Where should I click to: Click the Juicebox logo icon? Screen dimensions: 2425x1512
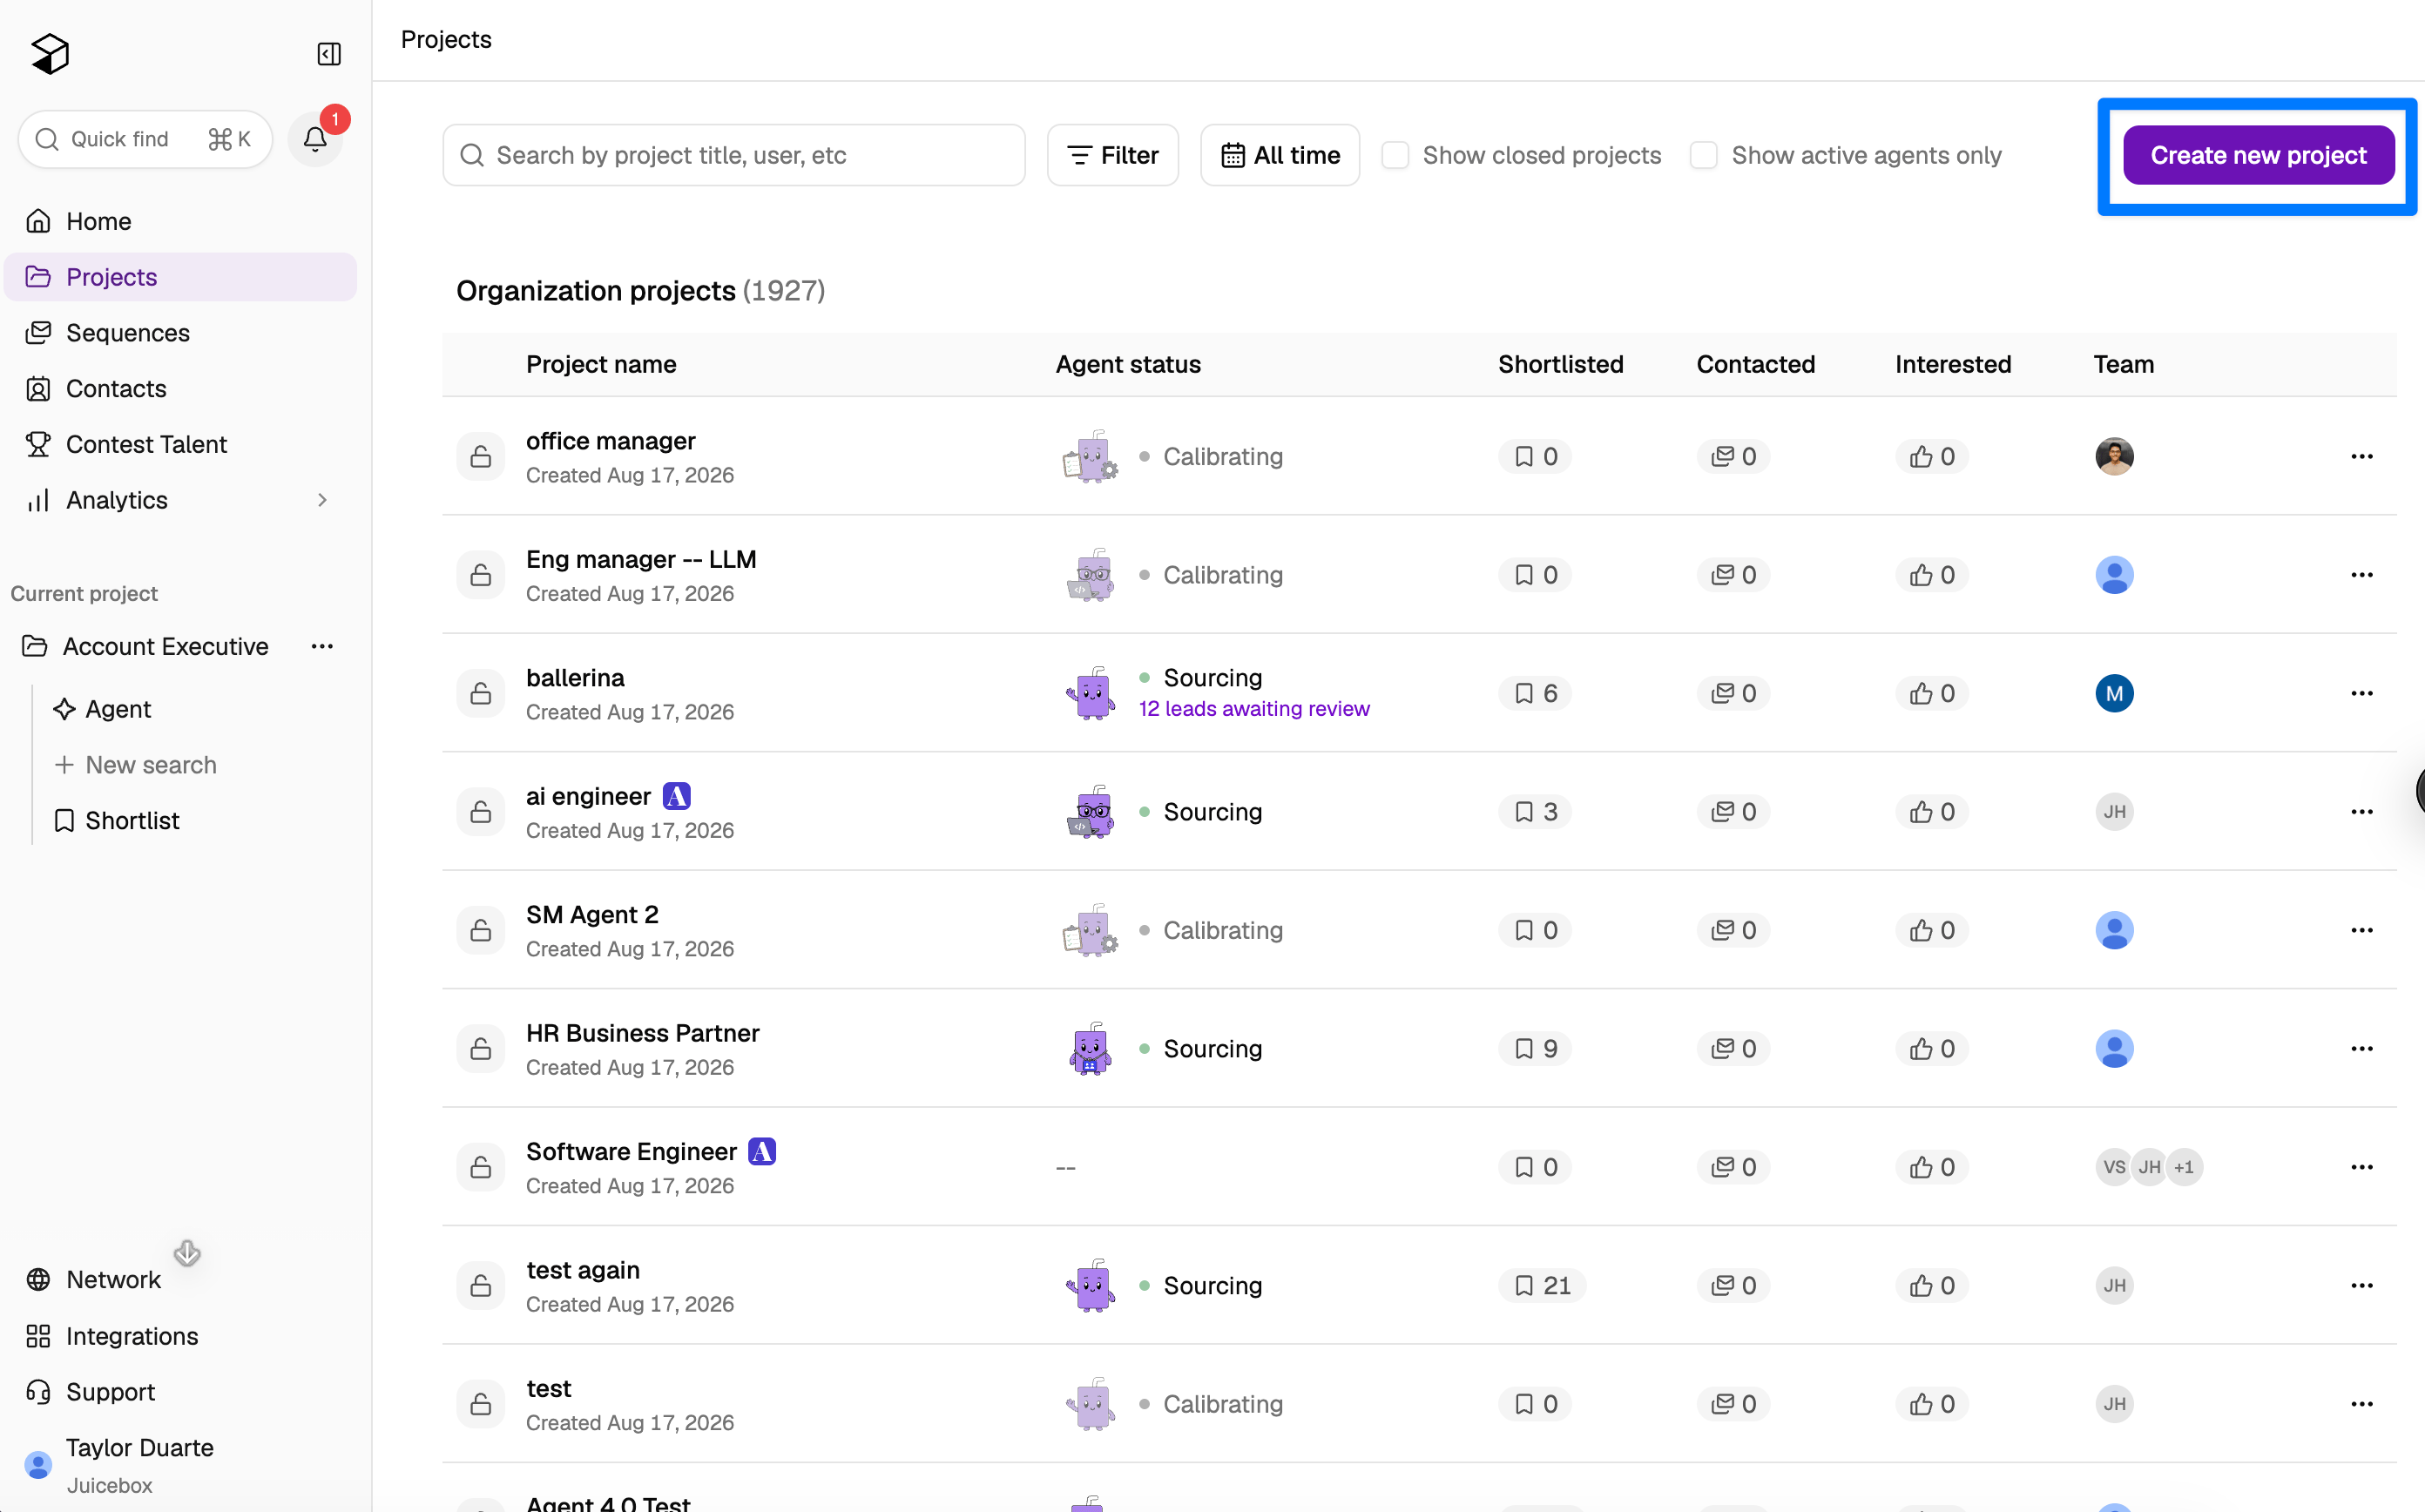(x=50, y=54)
